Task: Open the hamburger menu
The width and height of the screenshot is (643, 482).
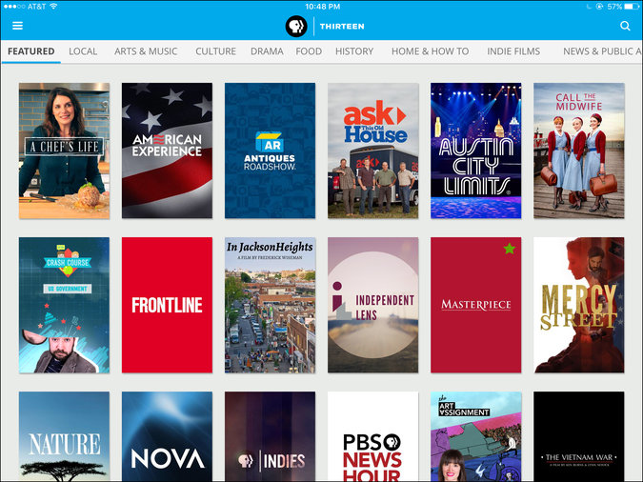Action: click(17, 26)
